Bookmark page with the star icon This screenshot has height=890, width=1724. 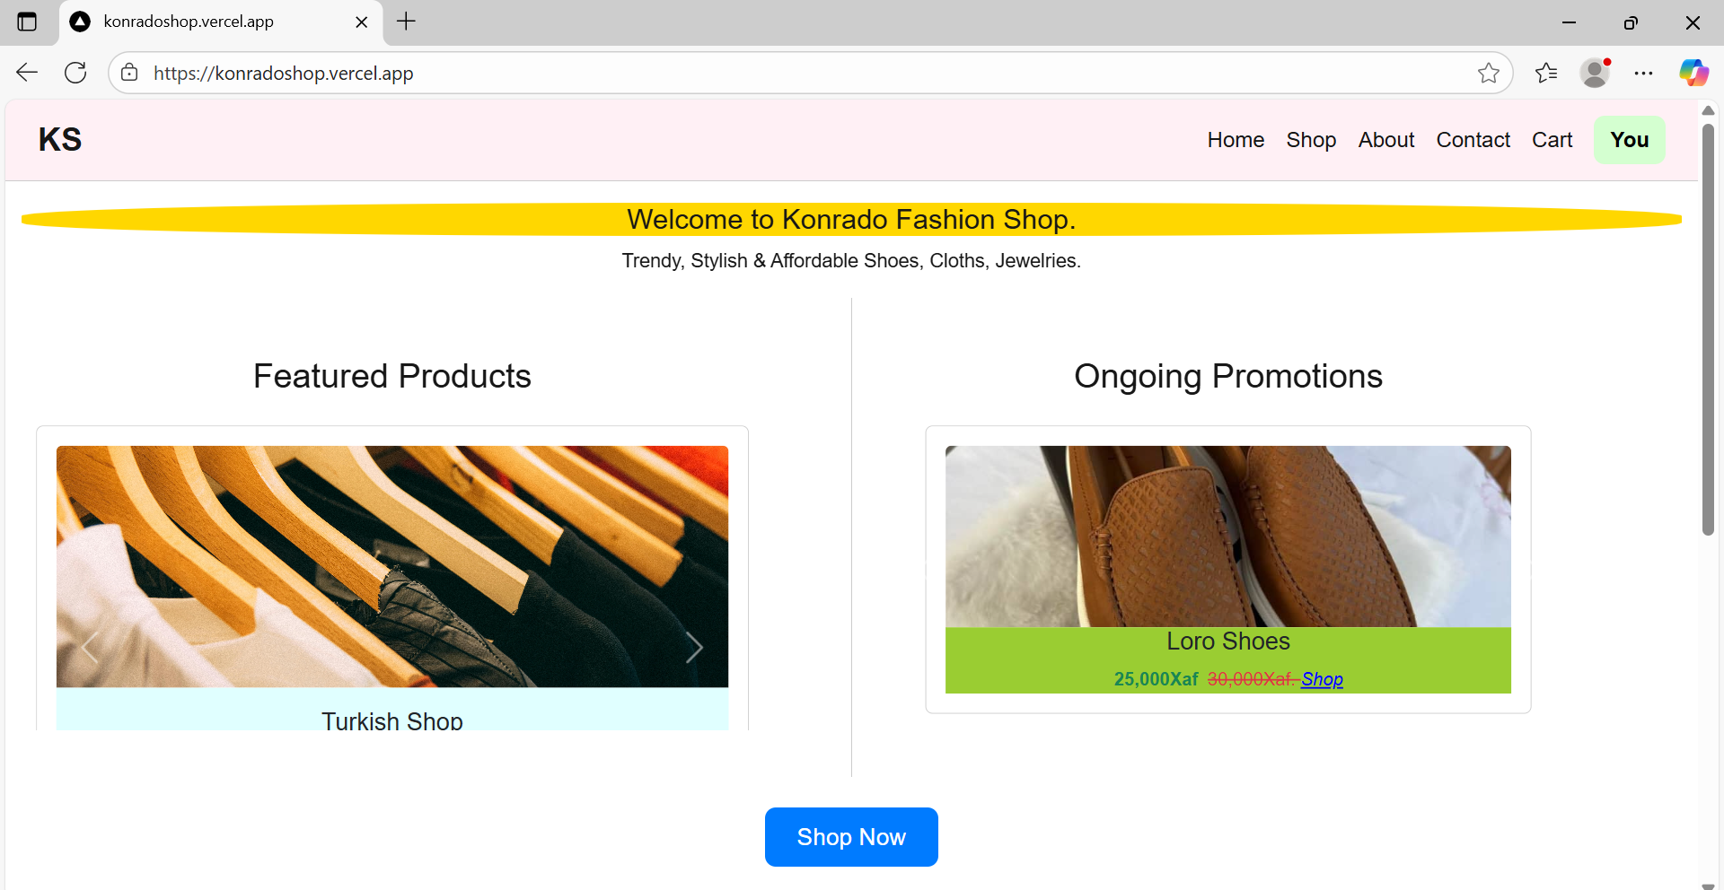coord(1488,73)
